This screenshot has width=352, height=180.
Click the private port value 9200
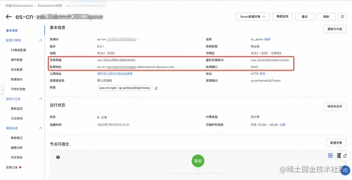pos(254,67)
